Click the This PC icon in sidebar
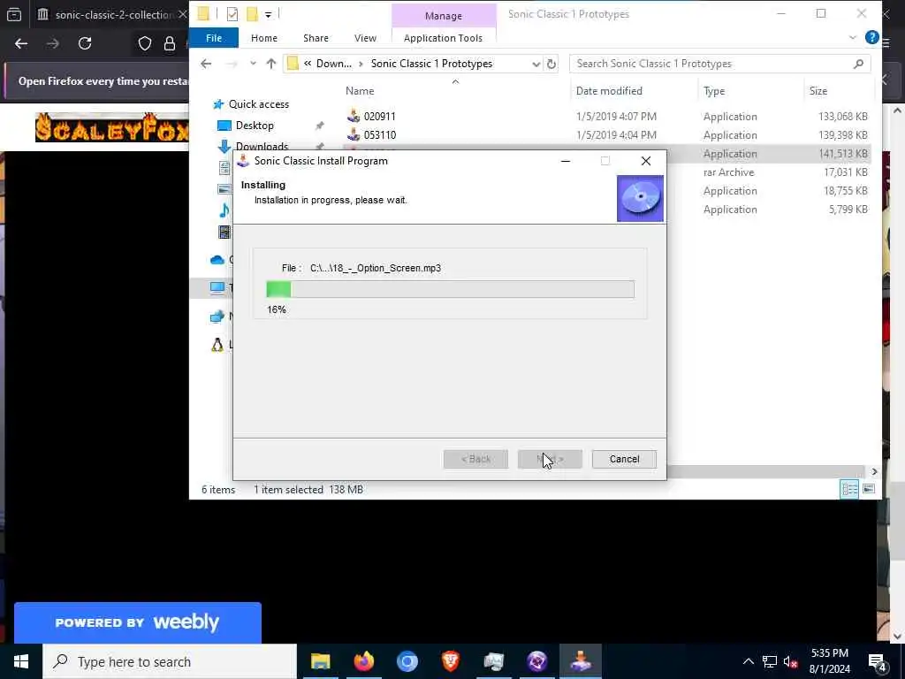 click(x=217, y=287)
